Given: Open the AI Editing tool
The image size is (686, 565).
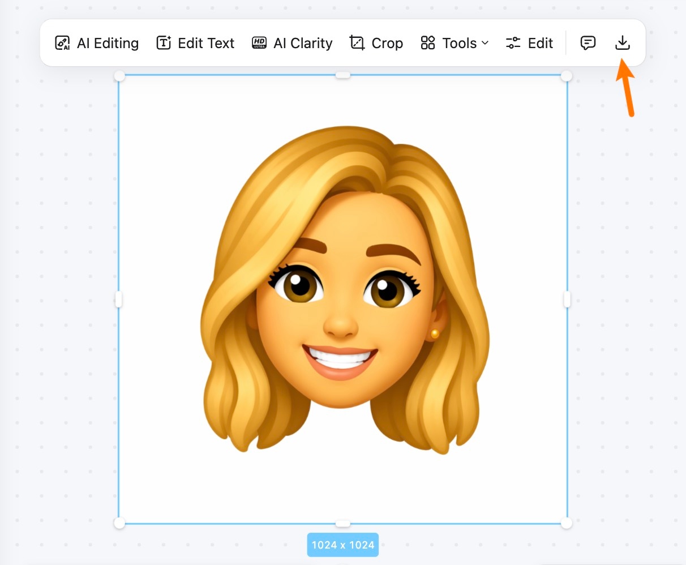Looking at the screenshot, I should click(97, 43).
